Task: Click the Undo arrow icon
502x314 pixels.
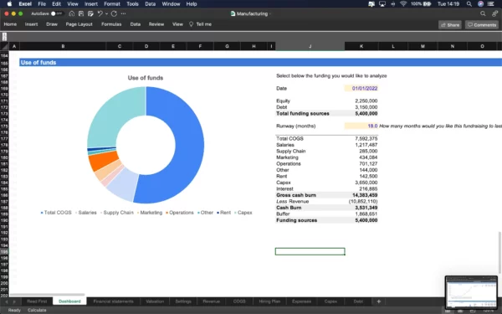Action: (x=100, y=13)
